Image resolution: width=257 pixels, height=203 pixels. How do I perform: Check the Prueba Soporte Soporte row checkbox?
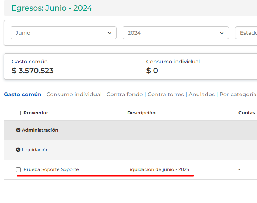tap(18, 169)
